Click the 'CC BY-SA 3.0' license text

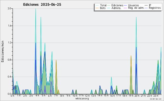pos(156,99)
